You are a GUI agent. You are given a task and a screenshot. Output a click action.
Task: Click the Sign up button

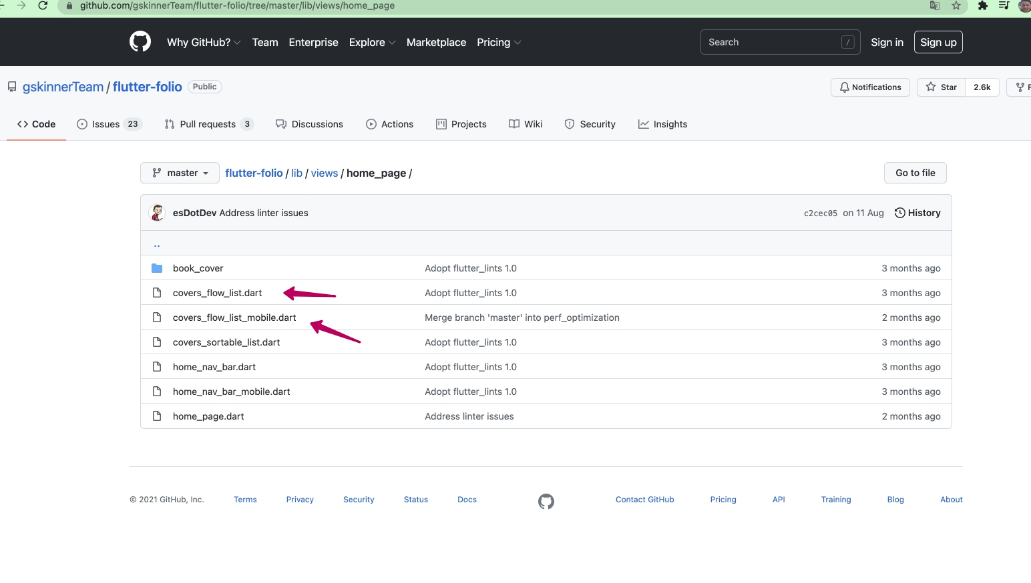click(938, 42)
